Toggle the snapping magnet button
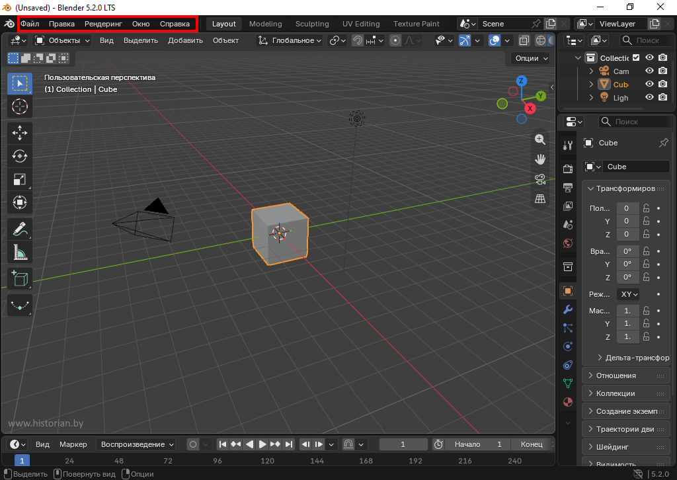This screenshot has width=677, height=480. point(358,40)
